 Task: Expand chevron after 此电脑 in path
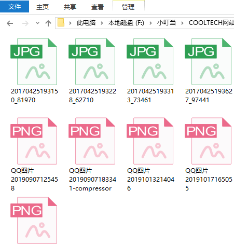click(102, 23)
